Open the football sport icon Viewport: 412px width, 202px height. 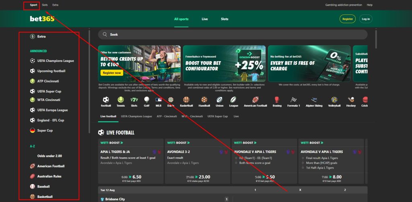click(106, 100)
